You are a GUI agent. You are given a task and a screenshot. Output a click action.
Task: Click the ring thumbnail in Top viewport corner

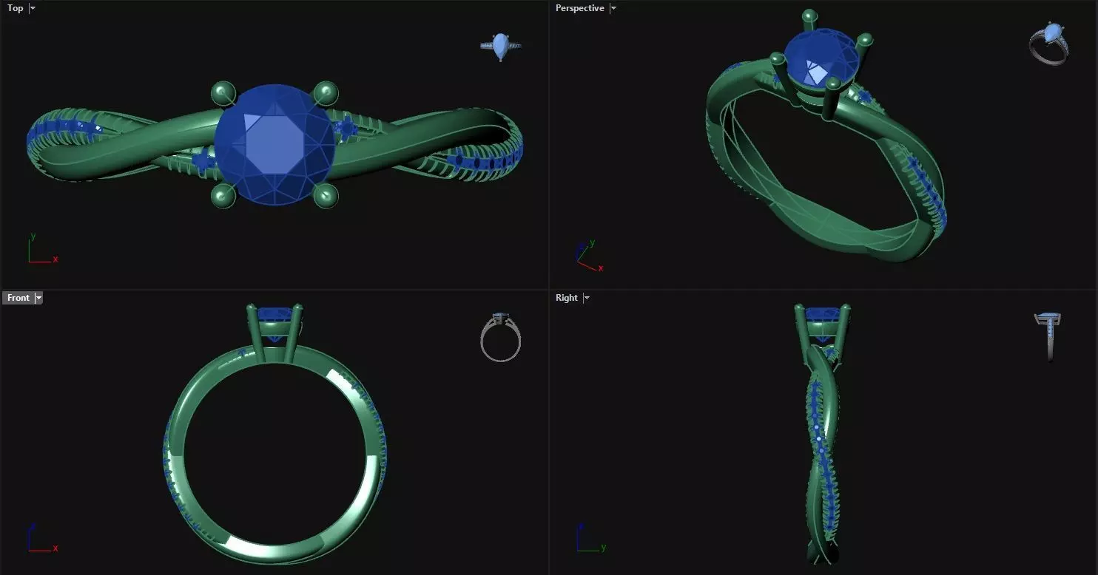(x=501, y=46)
